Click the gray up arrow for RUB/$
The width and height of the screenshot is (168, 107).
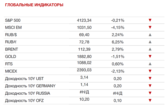click(x=150, y=35)
